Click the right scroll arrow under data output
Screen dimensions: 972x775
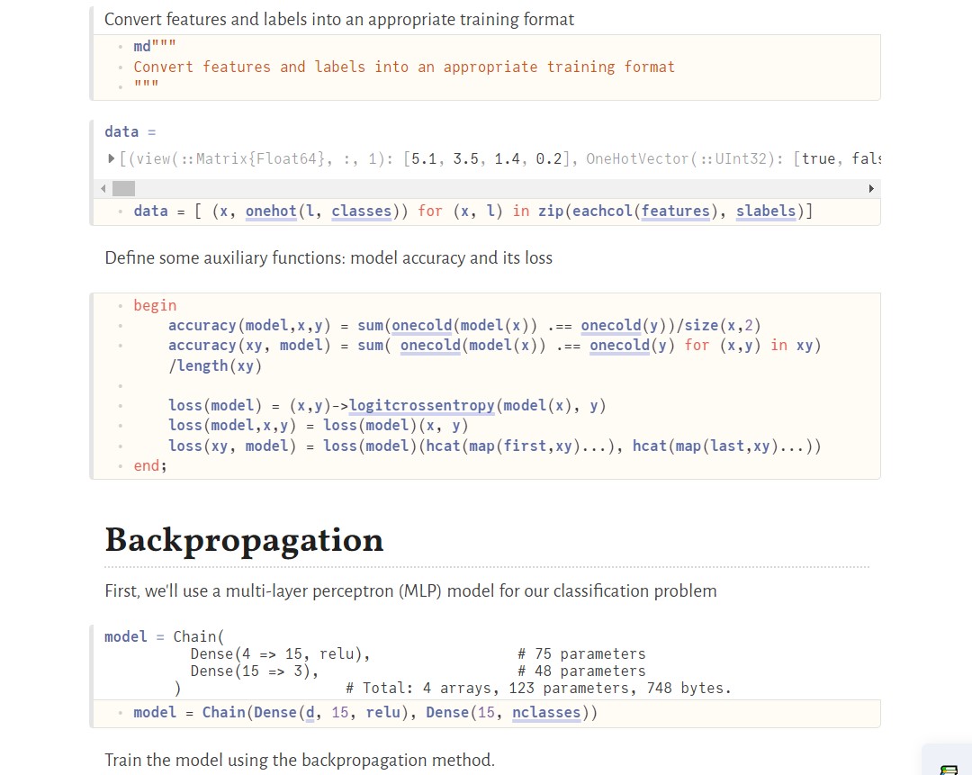coord(870,188)
